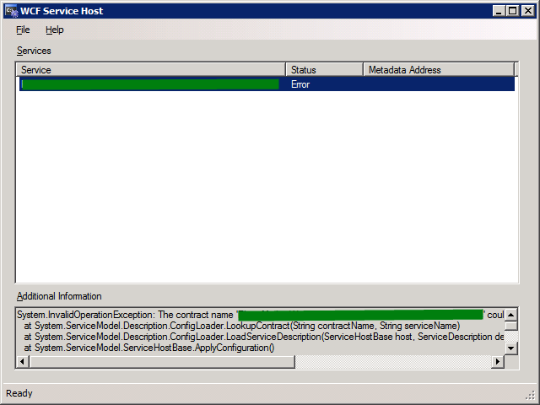
Task: Sort by the Status column header
Action: pyautogui.click(x=324, y=70)
